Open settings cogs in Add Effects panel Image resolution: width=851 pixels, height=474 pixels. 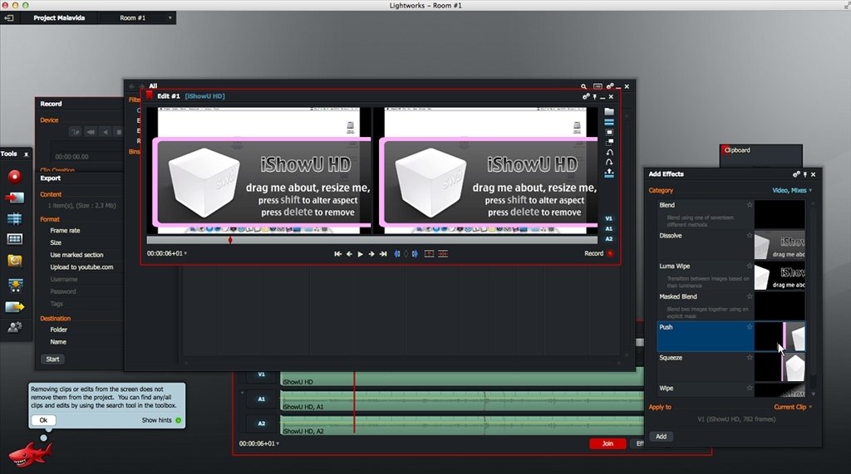click(796, 174)
